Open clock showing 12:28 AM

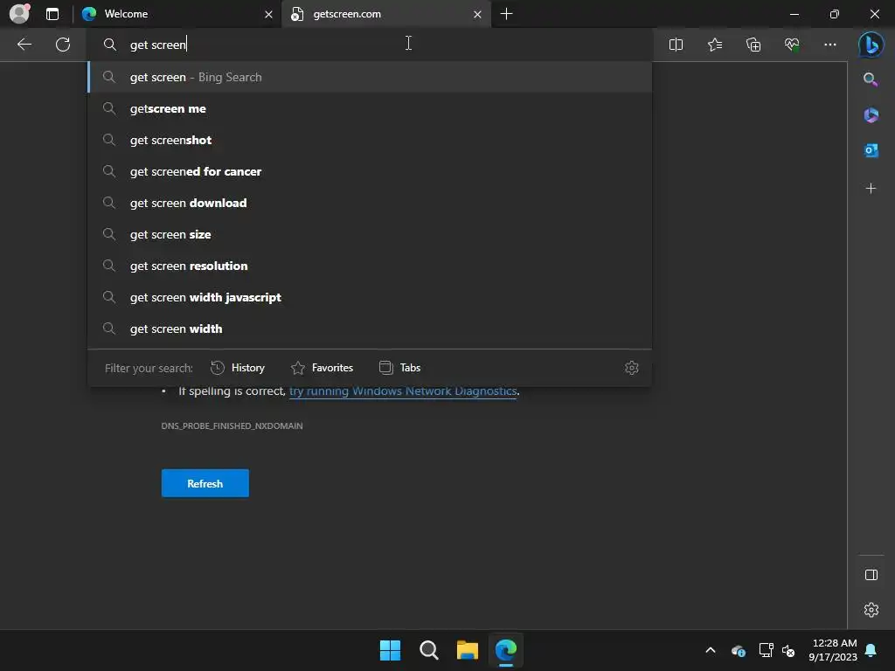[833, 650]
